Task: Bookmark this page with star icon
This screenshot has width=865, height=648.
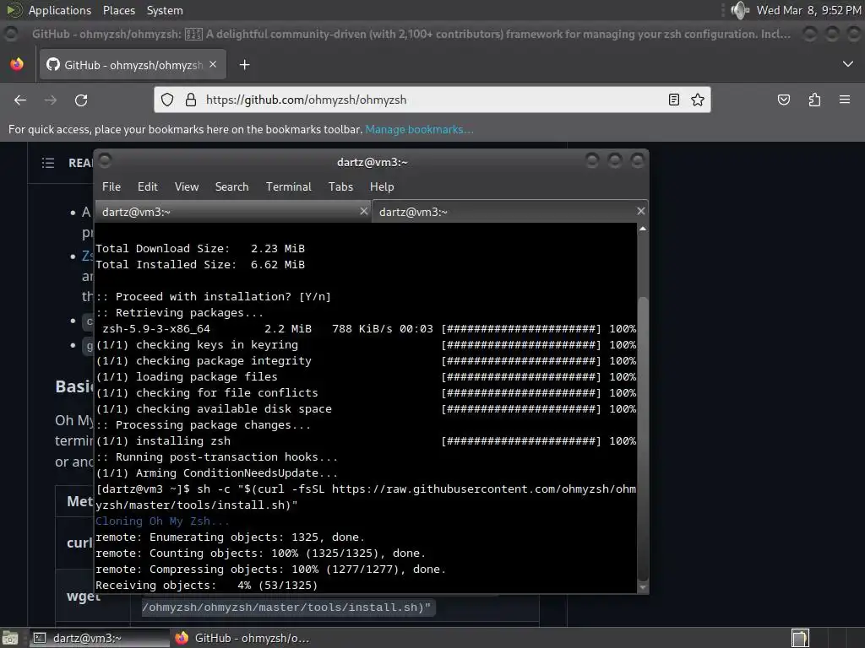Action: tap(697, 100)
